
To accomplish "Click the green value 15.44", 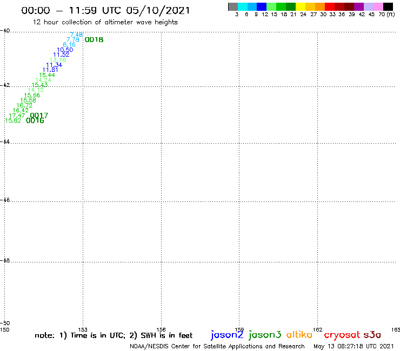I will coord(47,75).
